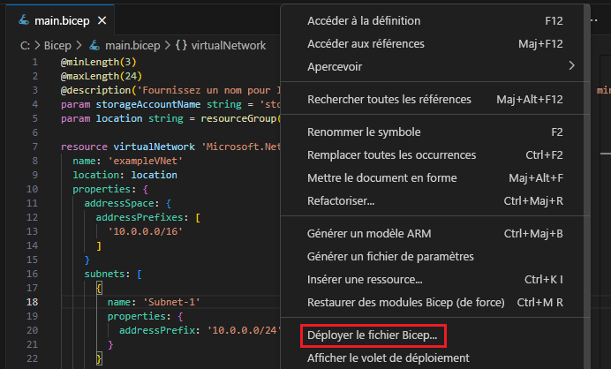Click addressPrefixes property on line 12
The width and height of the screenshot is (611, 369).
pos(140,217)
